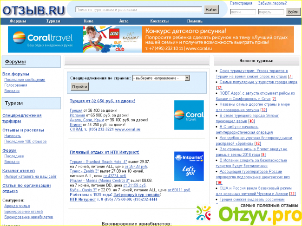Open the destination country dropdown

(x=161, y=78)
